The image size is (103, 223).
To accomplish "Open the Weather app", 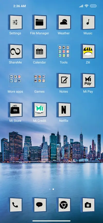I will 64,22.
